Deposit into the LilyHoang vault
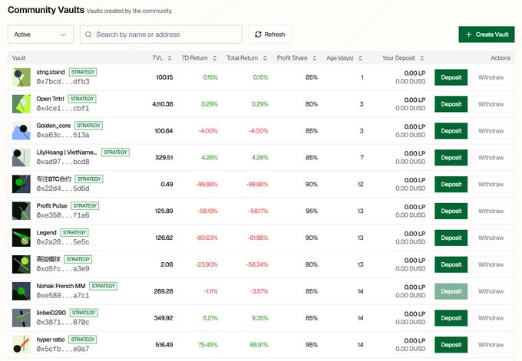This screenshot has width=522, height=361. pyautogui.click(x=451, y=158)
